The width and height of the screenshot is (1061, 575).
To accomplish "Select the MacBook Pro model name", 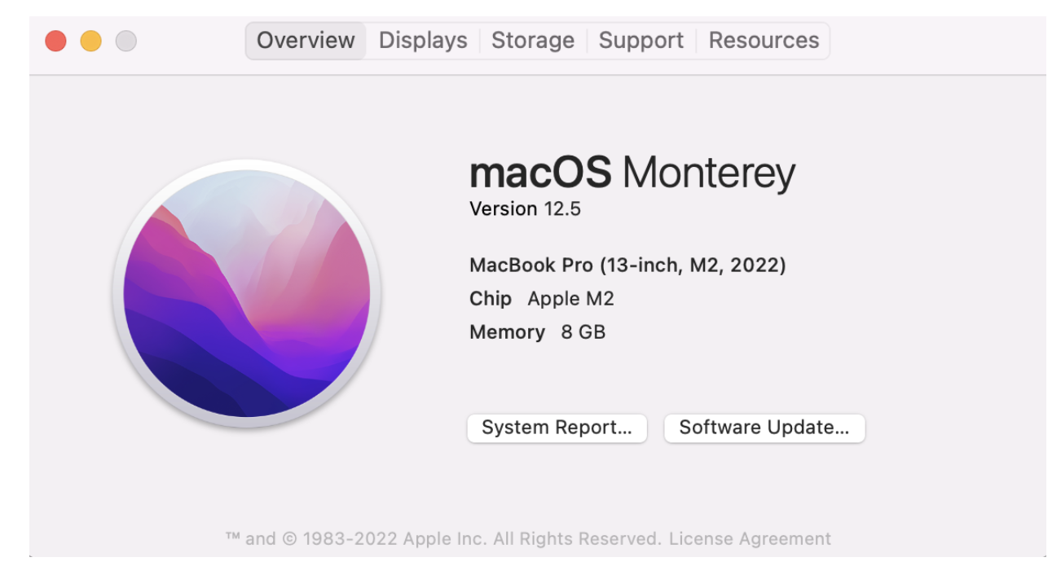I will coord(628,265).
